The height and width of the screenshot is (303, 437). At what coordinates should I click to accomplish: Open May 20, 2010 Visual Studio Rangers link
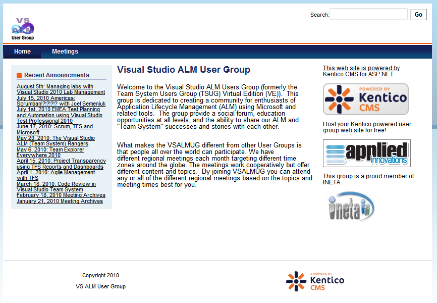click(56, 140)
